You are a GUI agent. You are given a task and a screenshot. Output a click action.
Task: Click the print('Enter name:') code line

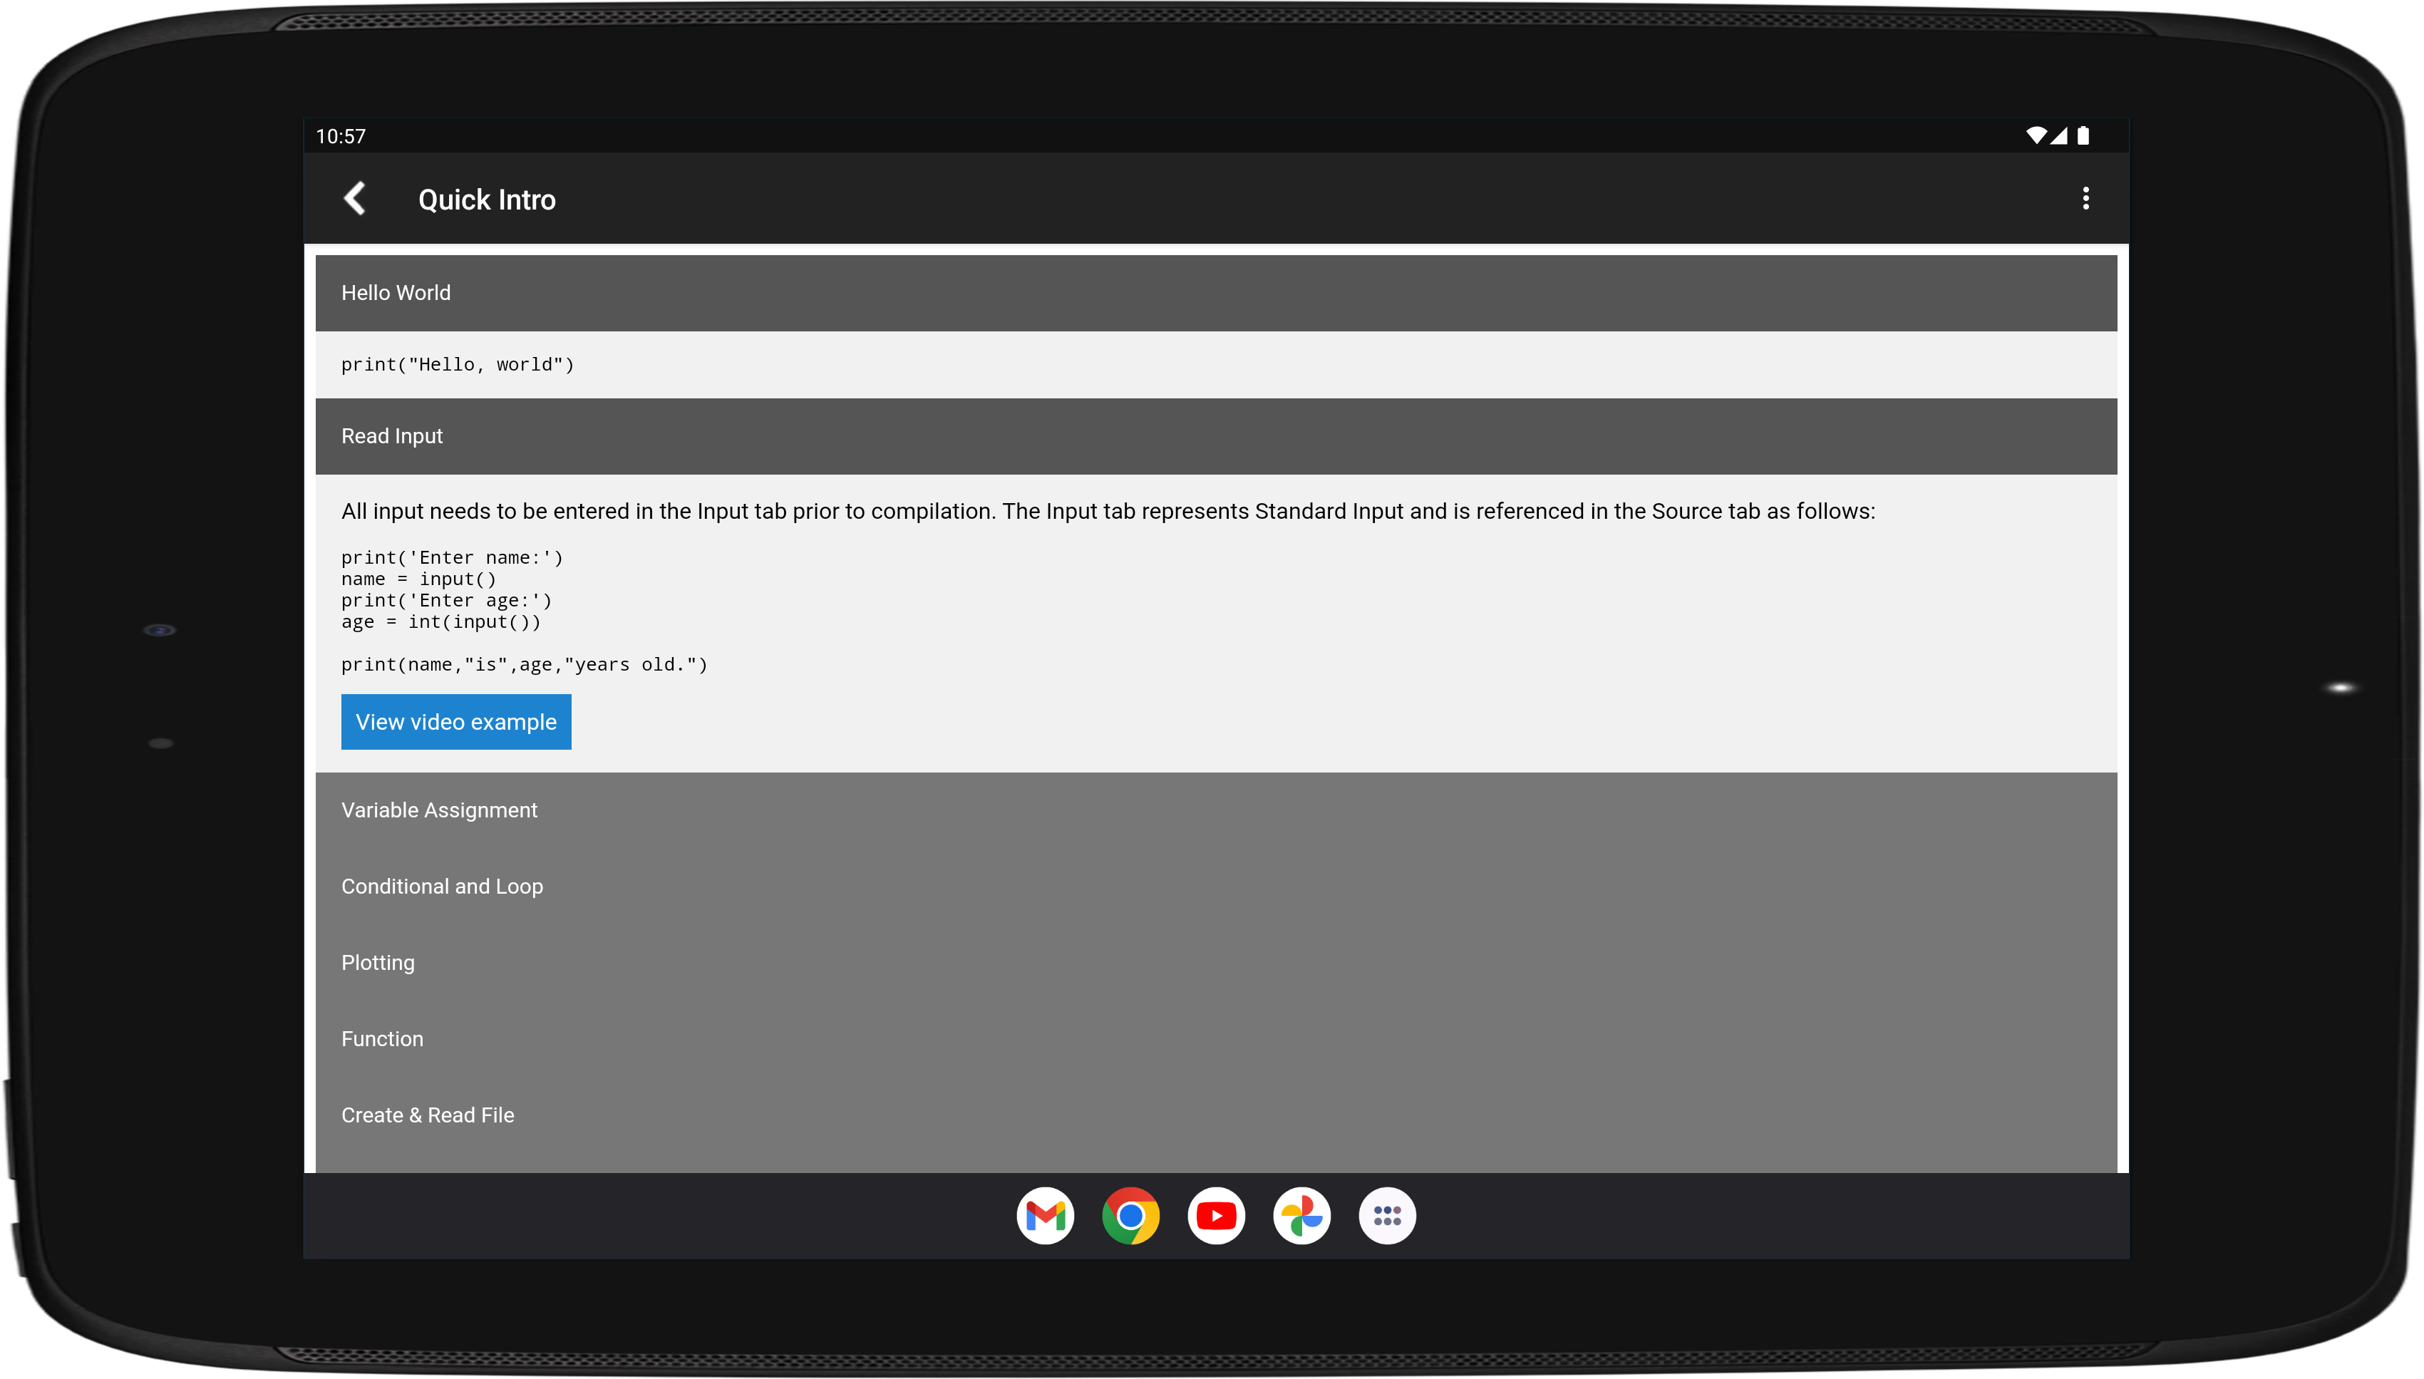452,558
